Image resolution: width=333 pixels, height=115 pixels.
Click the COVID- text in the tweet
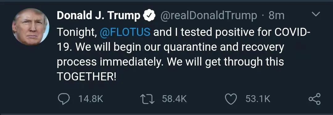coord(292,32)
